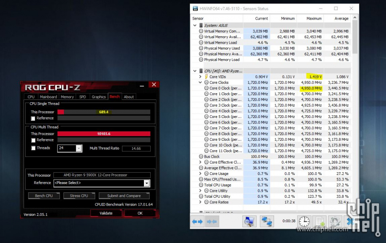The image size is (386, 243).
Task: Enable Reference checkbox under CPU Single Thread
Action: (33, 119)
